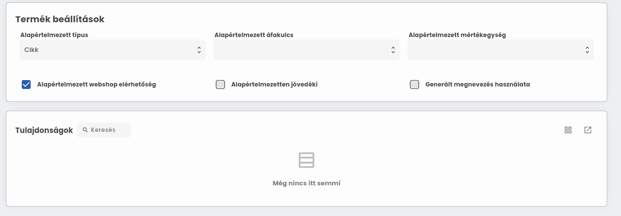Uncheck Alapértelmezett webshop elérhetőség checkbox
The height and width of the screenshot is (216, 621).
coord(26,85)
